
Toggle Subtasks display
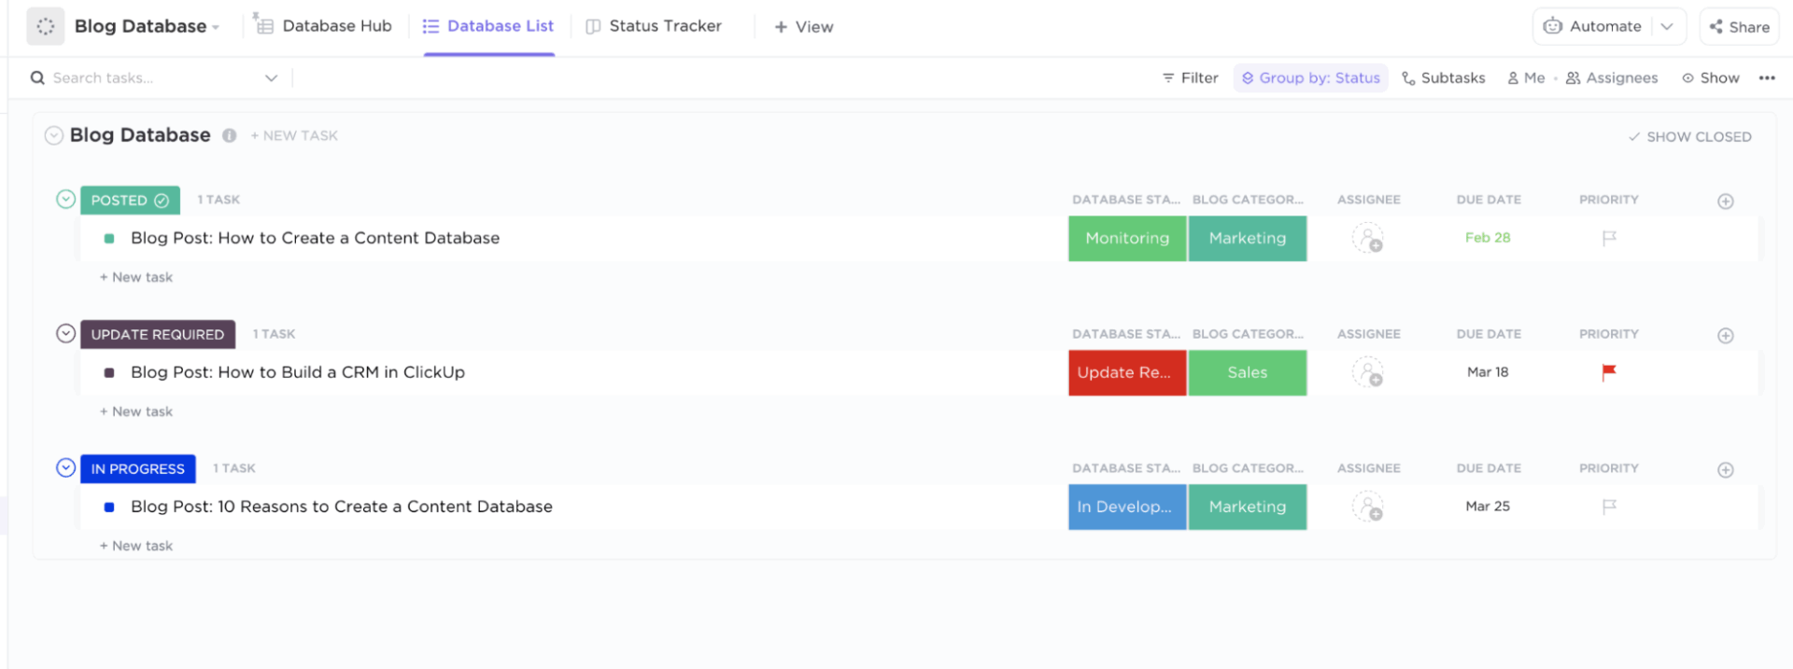pos(1443,78)
